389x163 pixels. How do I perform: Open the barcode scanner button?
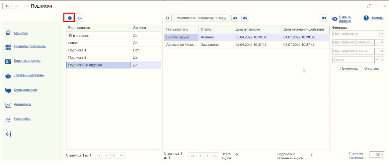324,18
